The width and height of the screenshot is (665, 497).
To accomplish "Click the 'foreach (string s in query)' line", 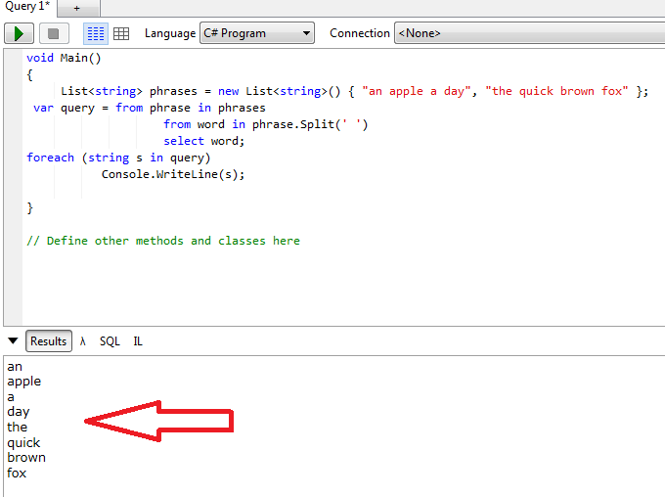I will click(118, 158).
